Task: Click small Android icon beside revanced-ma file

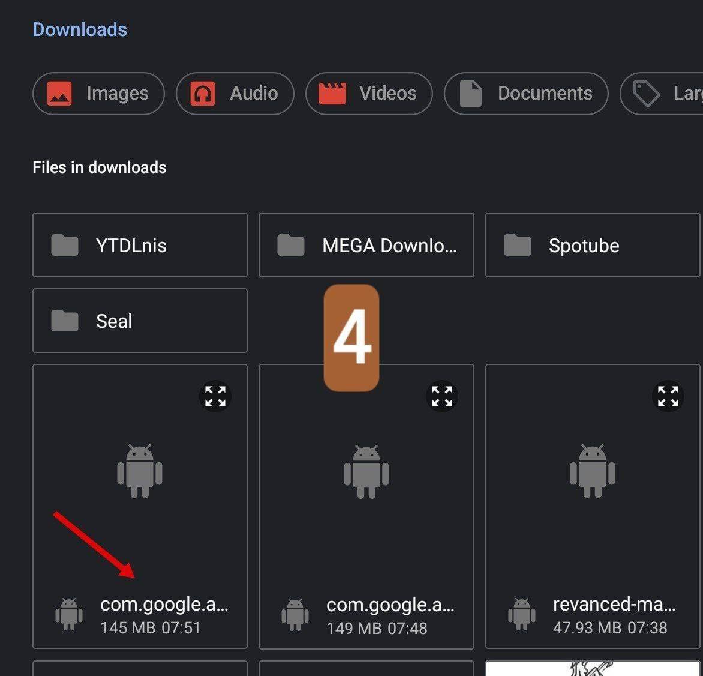Action: tap(521, 614)
